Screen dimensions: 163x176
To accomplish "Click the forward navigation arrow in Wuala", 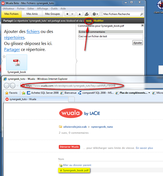I will [x=72, y=14].
